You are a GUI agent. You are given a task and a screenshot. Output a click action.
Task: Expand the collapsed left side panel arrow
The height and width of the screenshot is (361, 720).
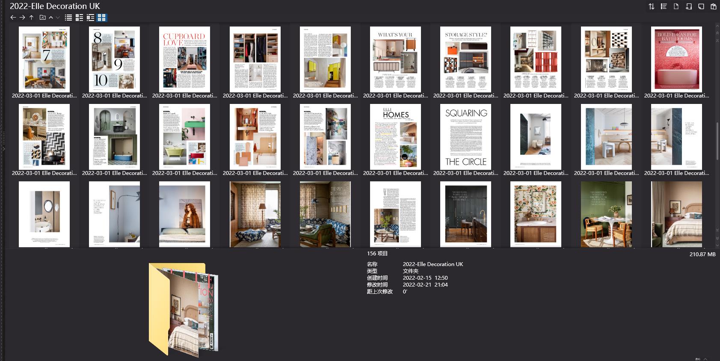pos(3,149)
